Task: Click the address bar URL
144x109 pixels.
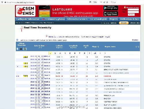Action: click(x=21, y=2)
